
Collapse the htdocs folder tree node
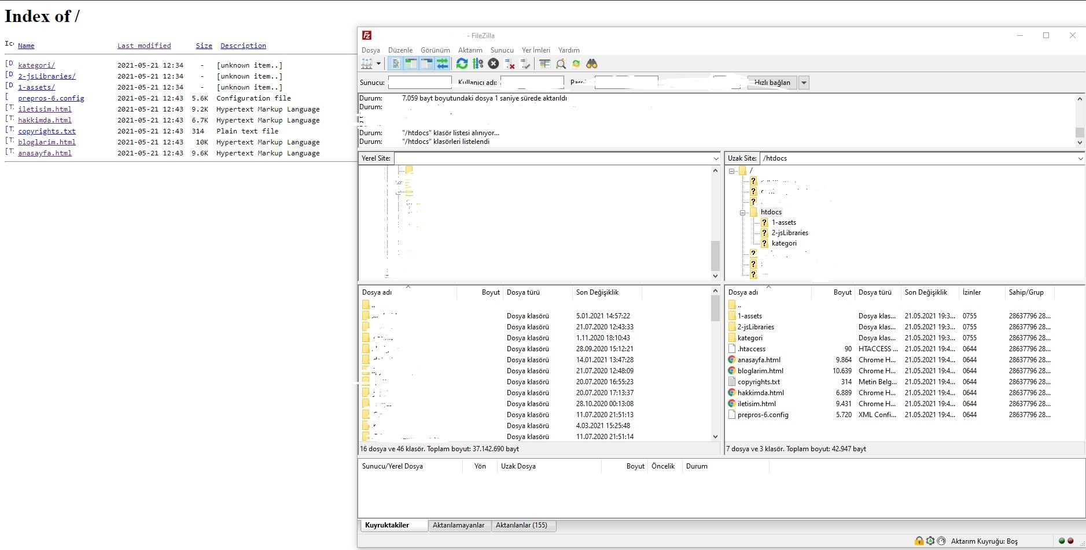tap(743, 213)
